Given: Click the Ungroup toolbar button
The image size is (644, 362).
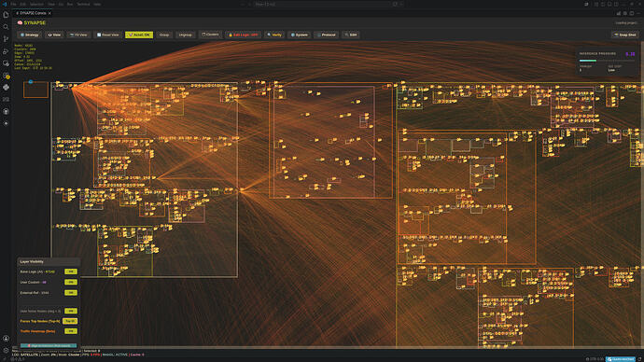Looking at the screenshot, I should [x=185, y=35].
